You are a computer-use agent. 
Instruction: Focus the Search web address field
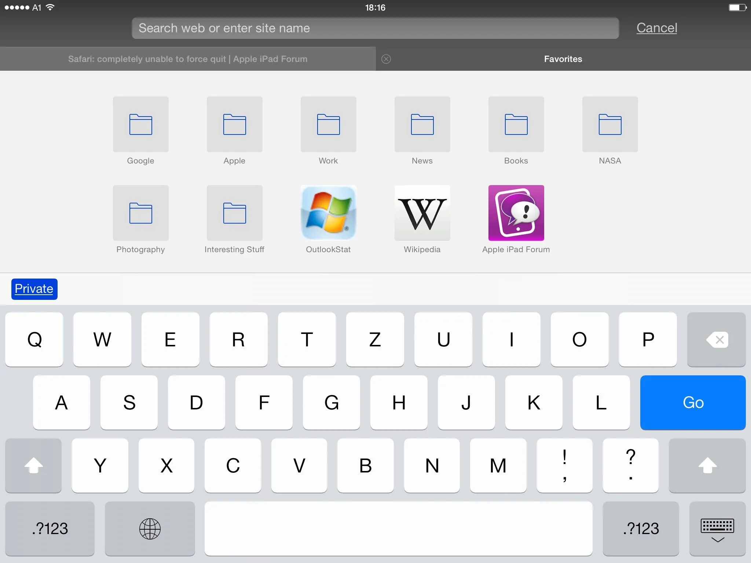(x=375, y=28)
